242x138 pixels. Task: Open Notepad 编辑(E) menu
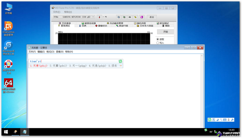tap(41, 52)
